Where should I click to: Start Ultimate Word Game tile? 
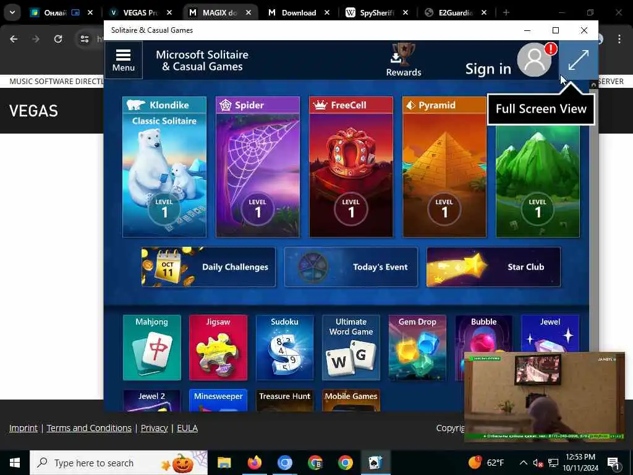(351, 348)
